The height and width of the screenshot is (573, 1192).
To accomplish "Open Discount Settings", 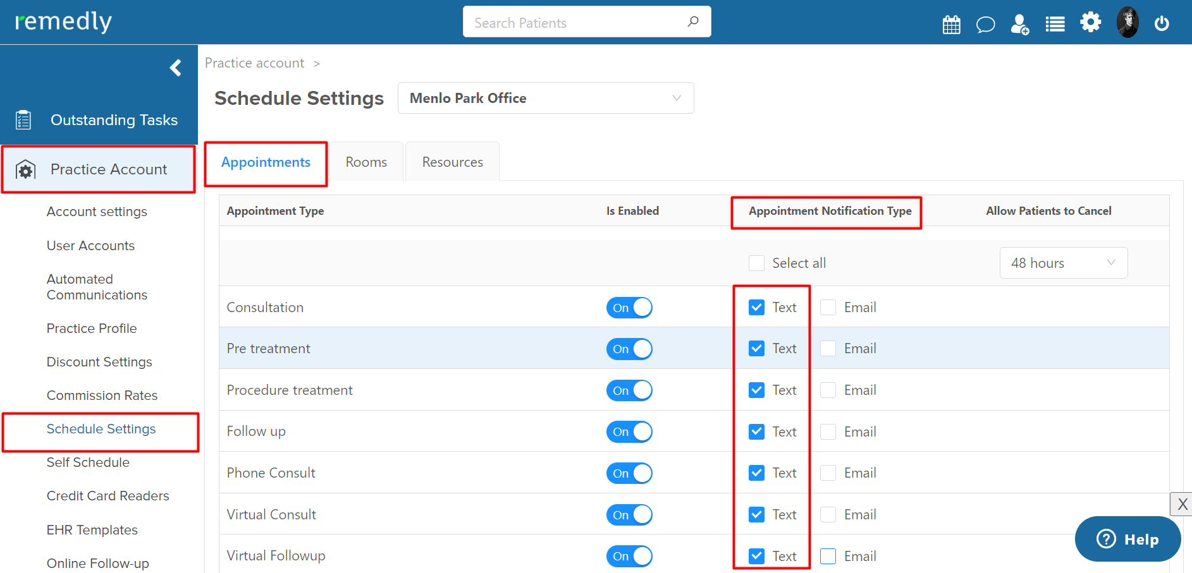I will click(99, 362).
